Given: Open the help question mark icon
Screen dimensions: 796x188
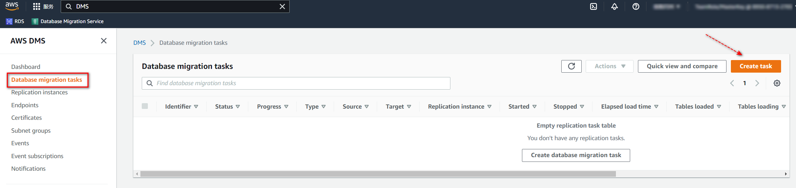Looking at the screenshot, I should [636, 6].
